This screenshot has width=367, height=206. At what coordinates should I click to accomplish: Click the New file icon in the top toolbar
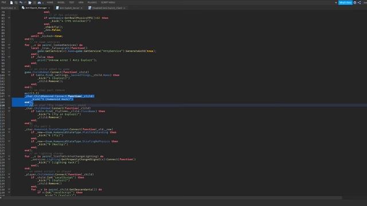point(11,2)
